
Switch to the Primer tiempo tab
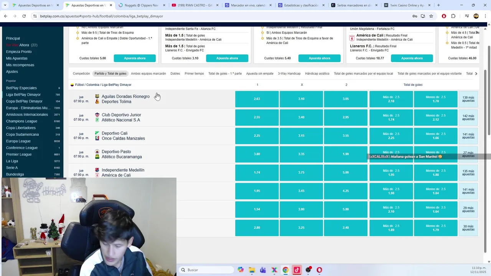194,74
